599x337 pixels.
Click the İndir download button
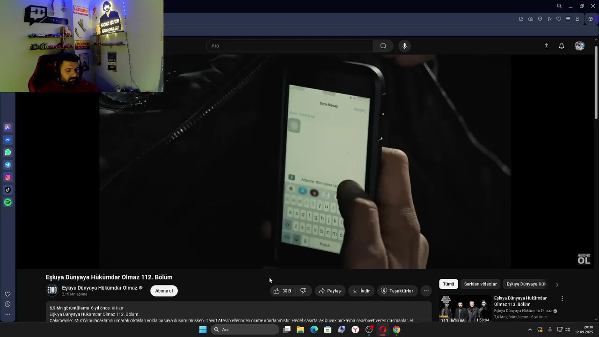point(361,291)
